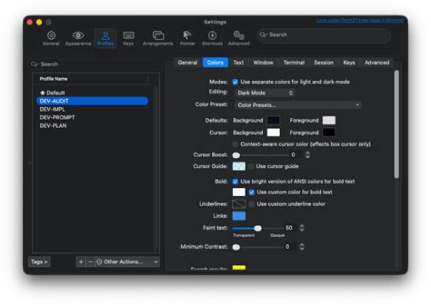Viewport: 431px width, 305px height.
Task: Switch to the Keys profile tab
Action: [349, 63]
